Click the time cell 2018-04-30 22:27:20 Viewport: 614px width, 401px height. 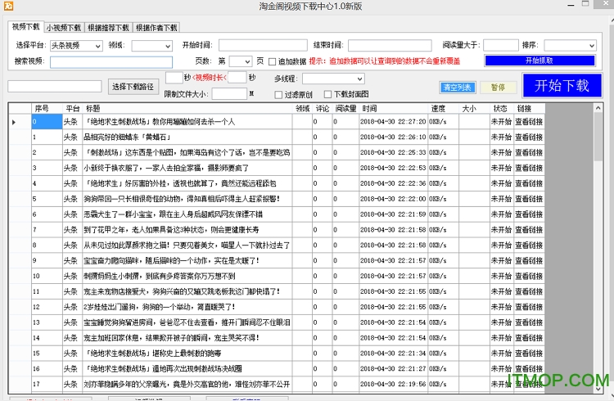393,122
